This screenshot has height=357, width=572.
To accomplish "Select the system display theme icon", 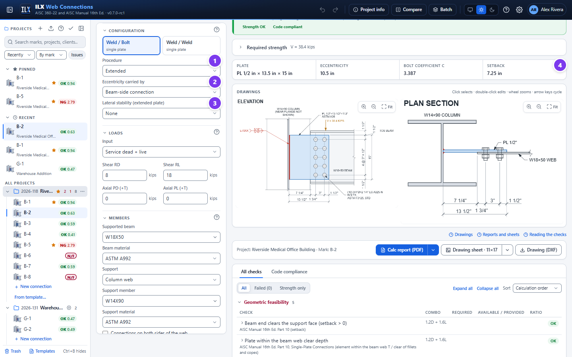I will 470,10.
